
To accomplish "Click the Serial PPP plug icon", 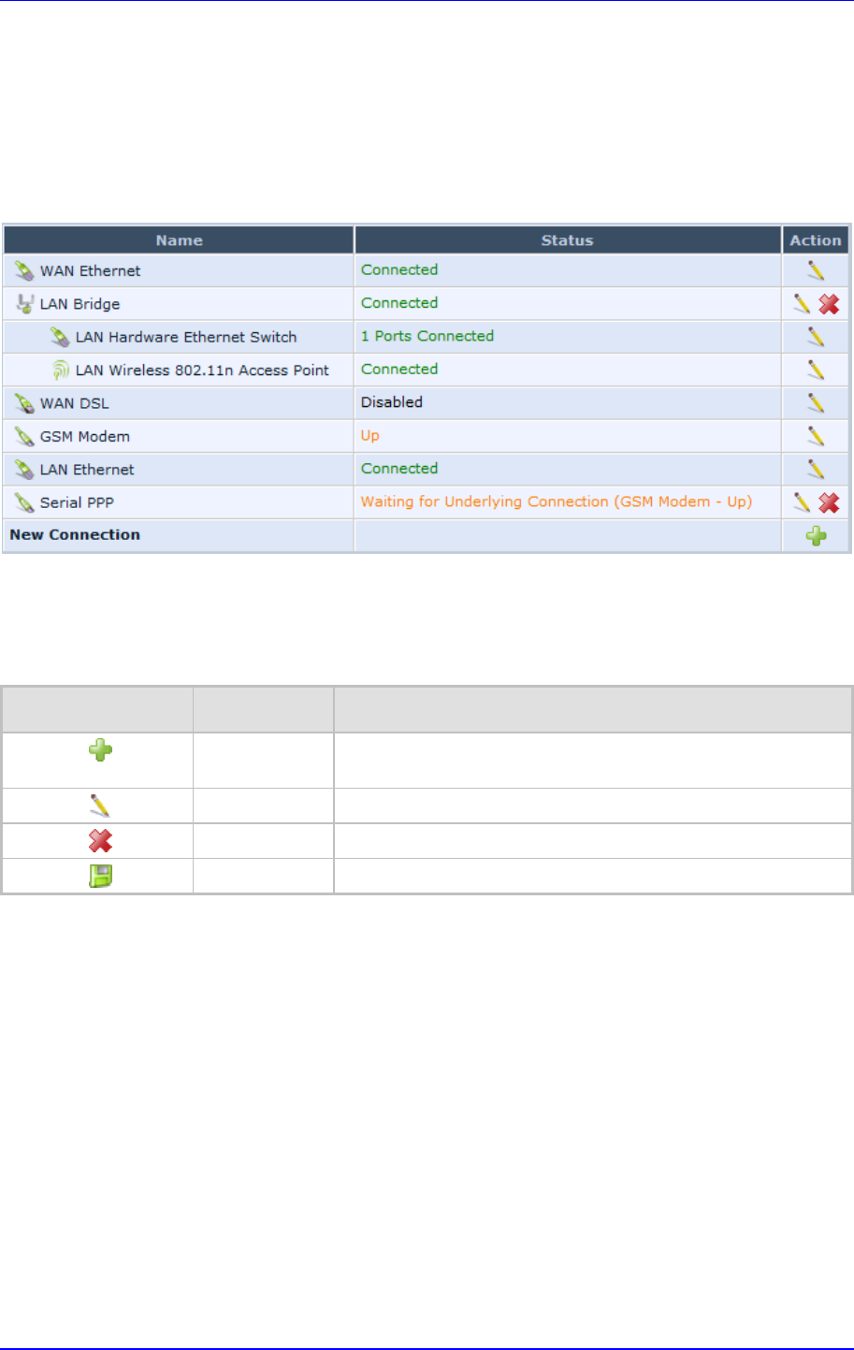I will [24, 503].
